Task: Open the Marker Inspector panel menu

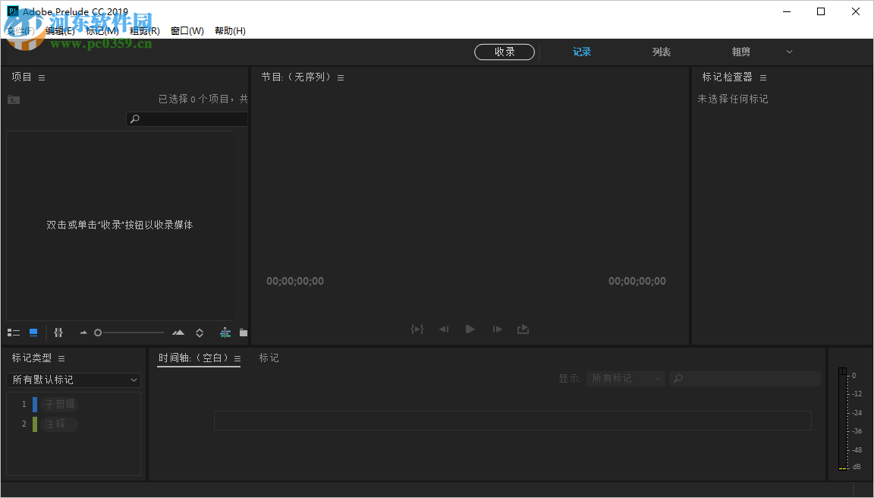Action: coord(763,77)
